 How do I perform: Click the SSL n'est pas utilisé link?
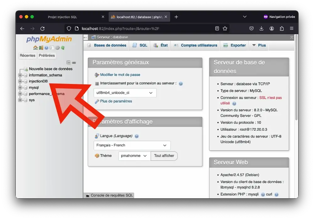(251, 101)
